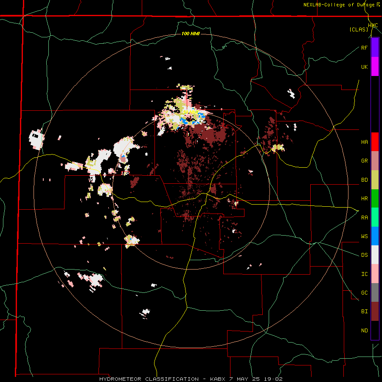Click the RA light green legend swatch
382x382 pixels.
coord(375,217)
